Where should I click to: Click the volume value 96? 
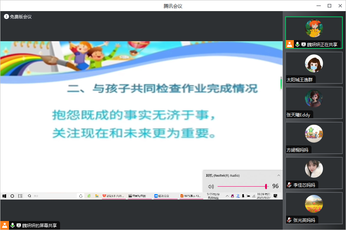click(x=276, y=186)
